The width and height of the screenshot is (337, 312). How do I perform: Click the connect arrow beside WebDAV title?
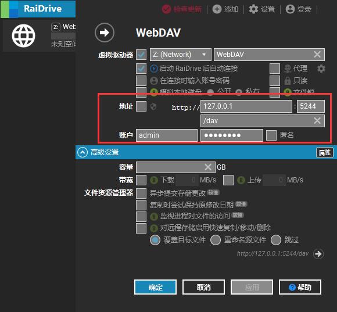pos(105,33)
